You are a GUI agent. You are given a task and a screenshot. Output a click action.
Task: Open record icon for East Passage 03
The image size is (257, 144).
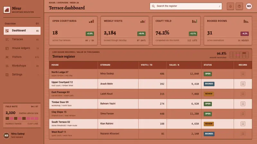pyautogui.click(x=243, y=94)
